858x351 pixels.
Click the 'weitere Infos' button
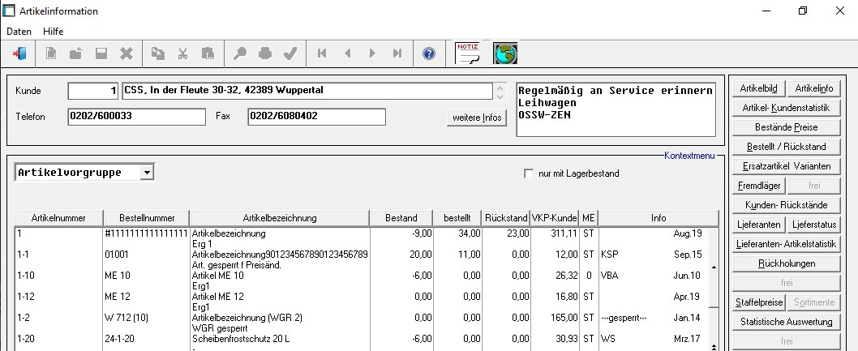pyautogui.click(x=477, y=118)
